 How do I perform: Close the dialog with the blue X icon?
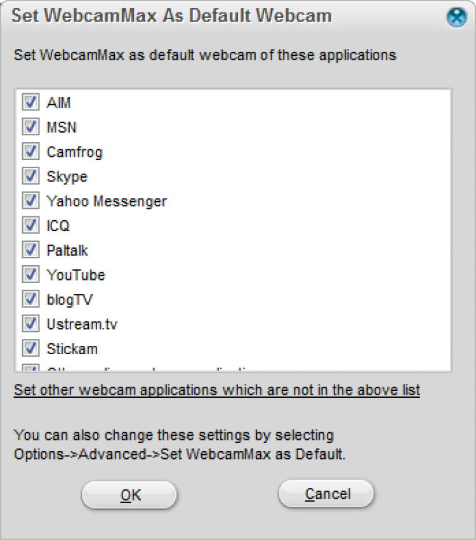(456, 18)
